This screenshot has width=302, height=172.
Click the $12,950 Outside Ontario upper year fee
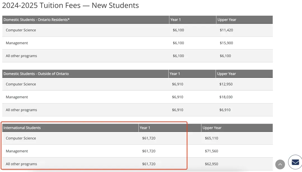(x=226, y=84)
